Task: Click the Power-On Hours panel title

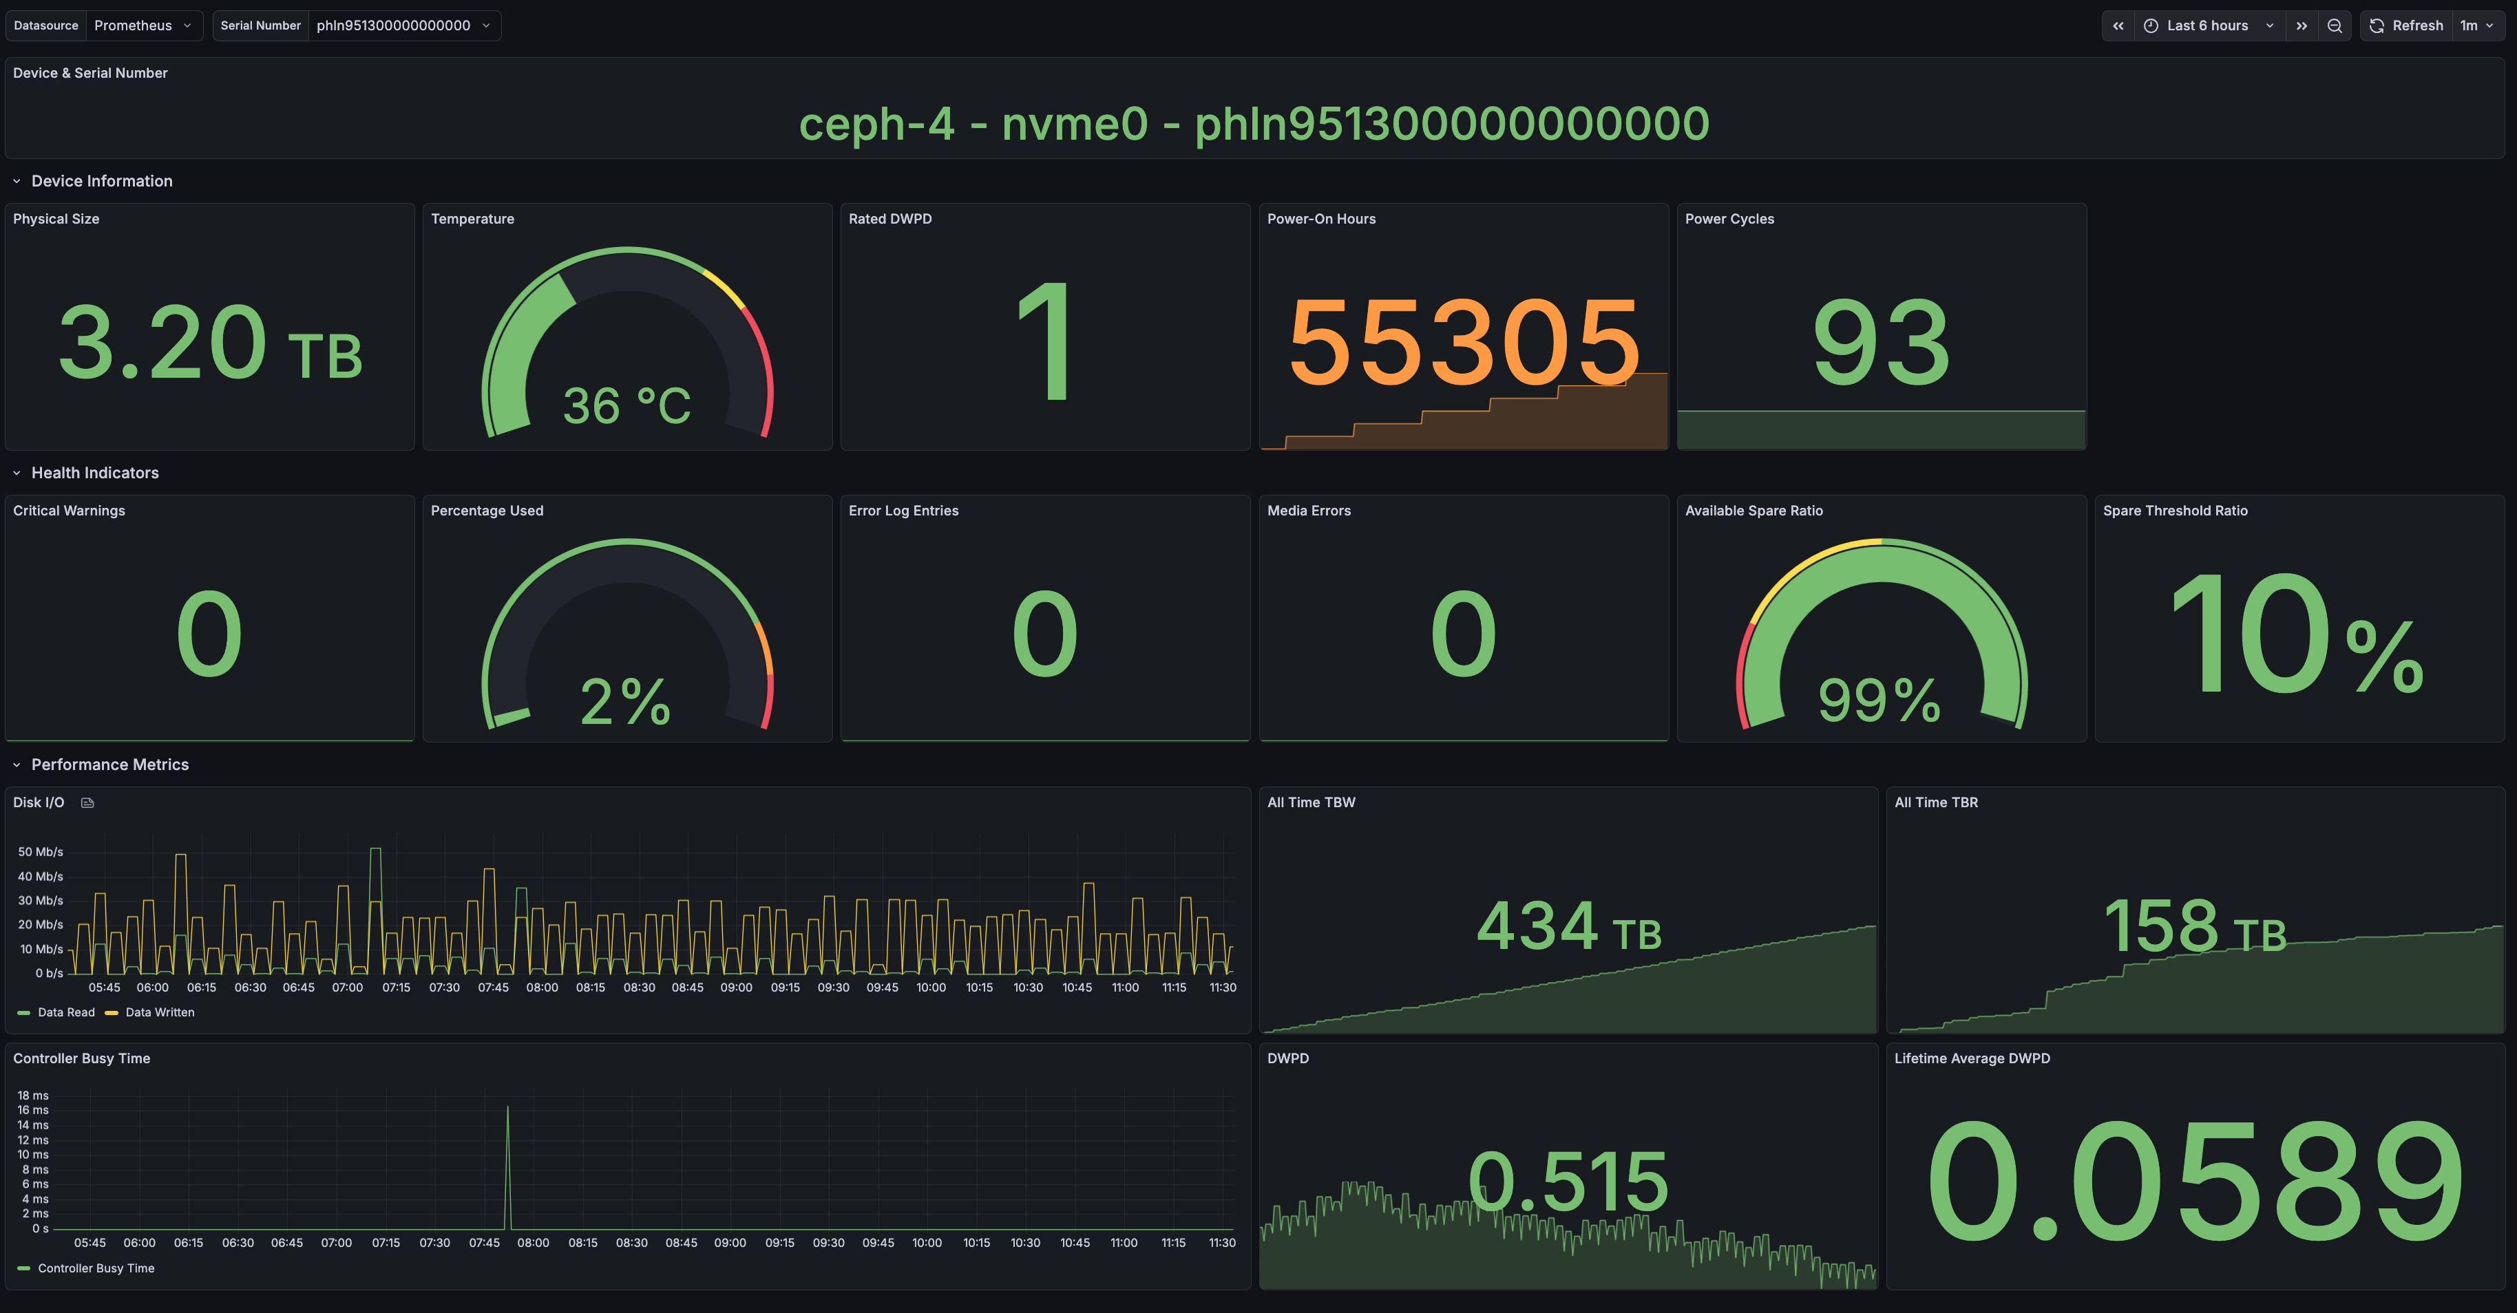Action: (x=1321, y=219)
